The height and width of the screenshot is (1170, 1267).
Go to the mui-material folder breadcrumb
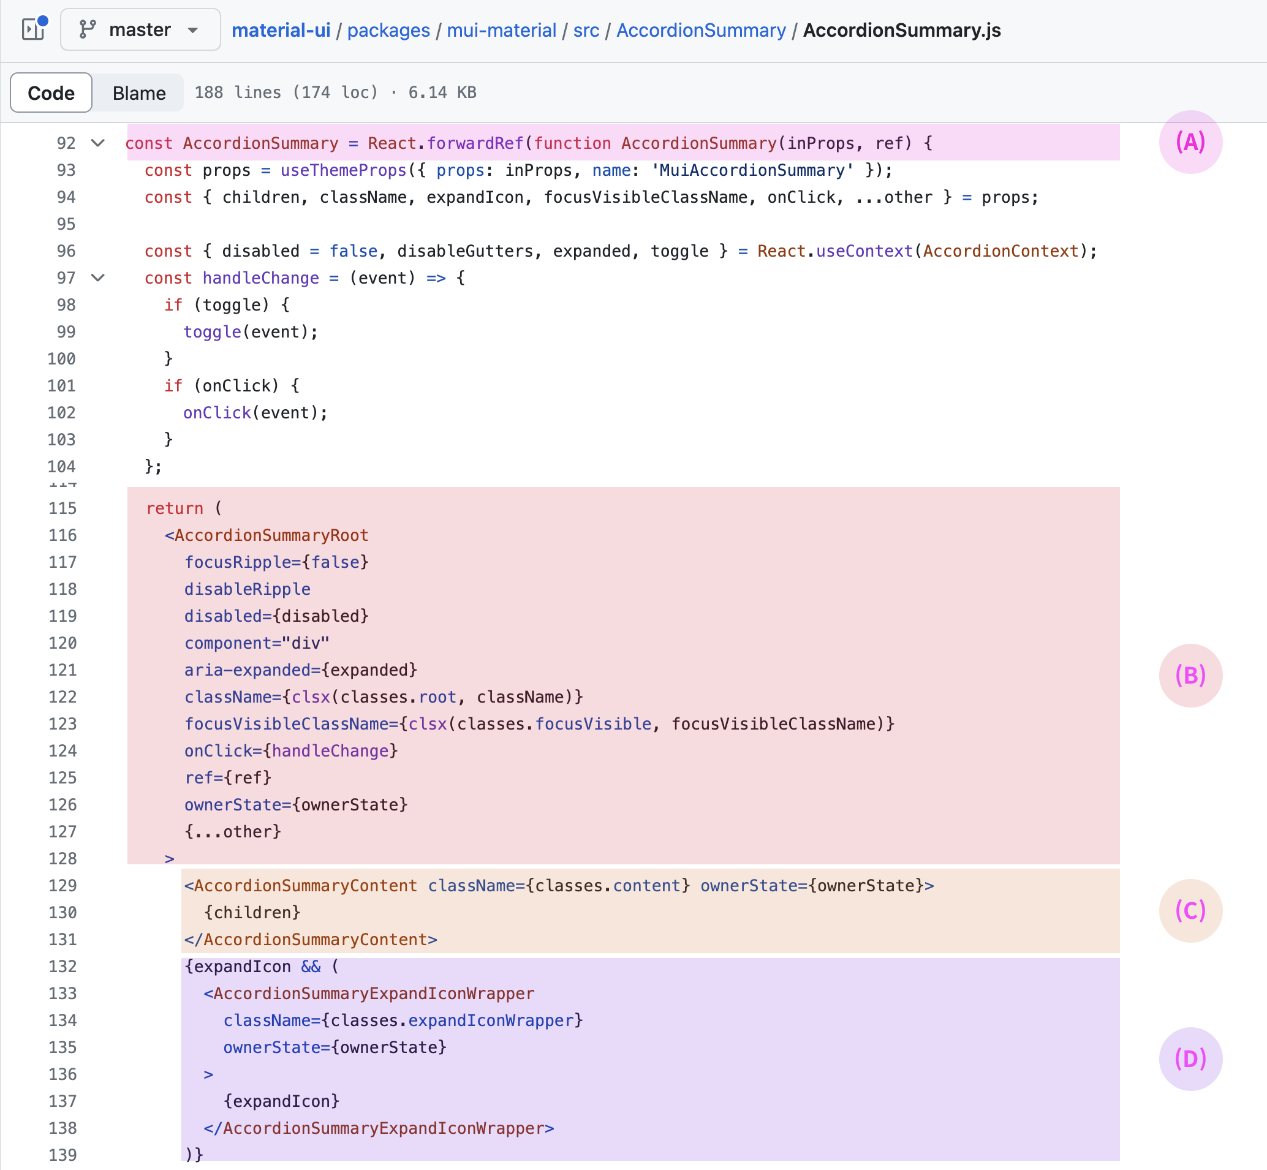(x=502, y=31)
